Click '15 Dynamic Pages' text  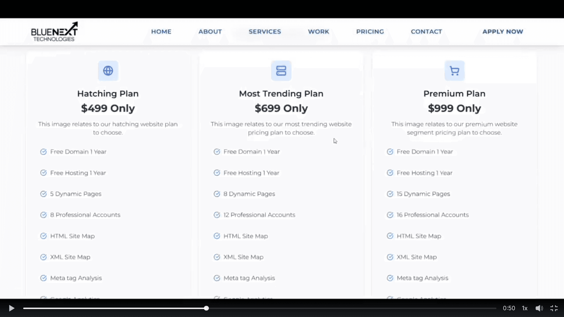pyautogui.click(x=423, y=194)
